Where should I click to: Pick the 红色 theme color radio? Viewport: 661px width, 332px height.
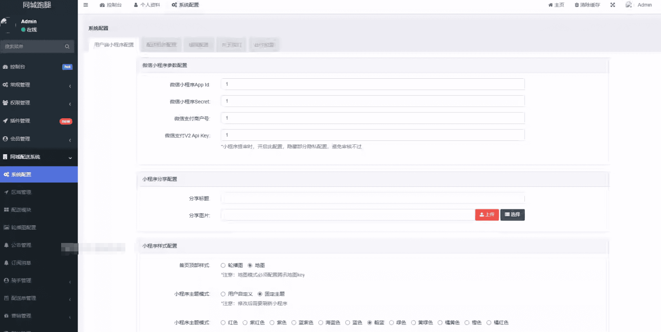click(x=223, y=323)
